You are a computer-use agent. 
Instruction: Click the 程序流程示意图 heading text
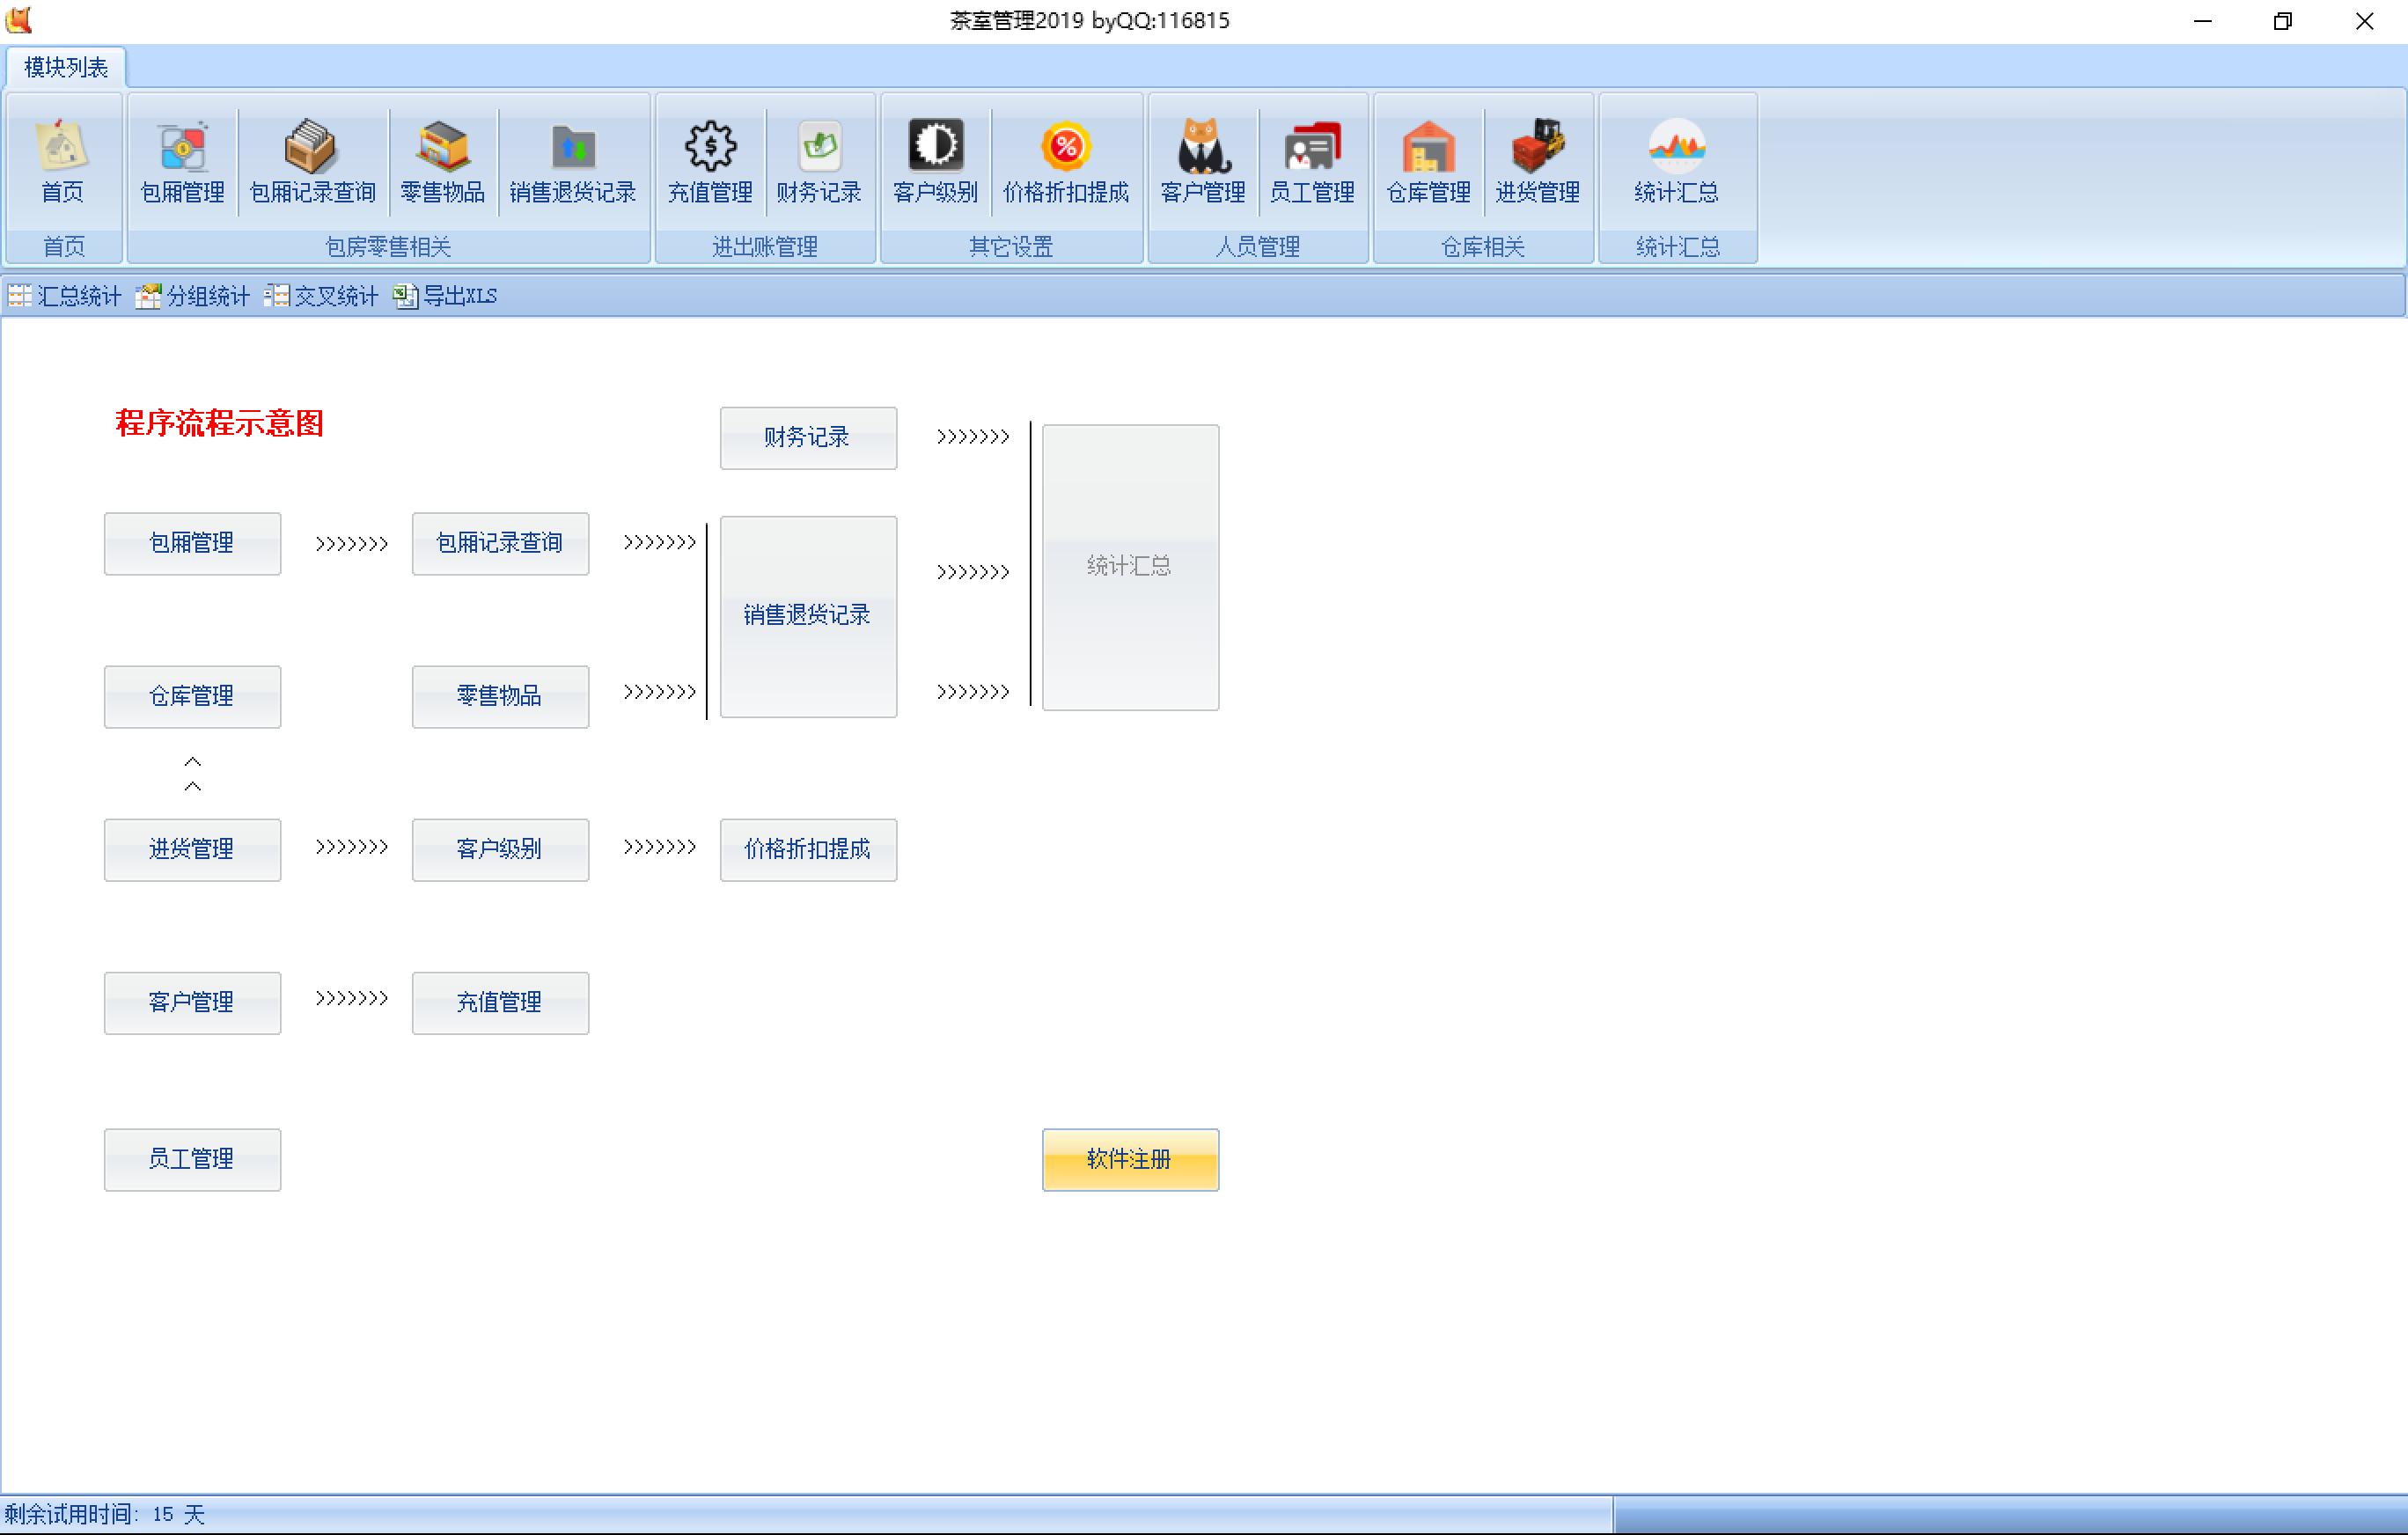219,423
